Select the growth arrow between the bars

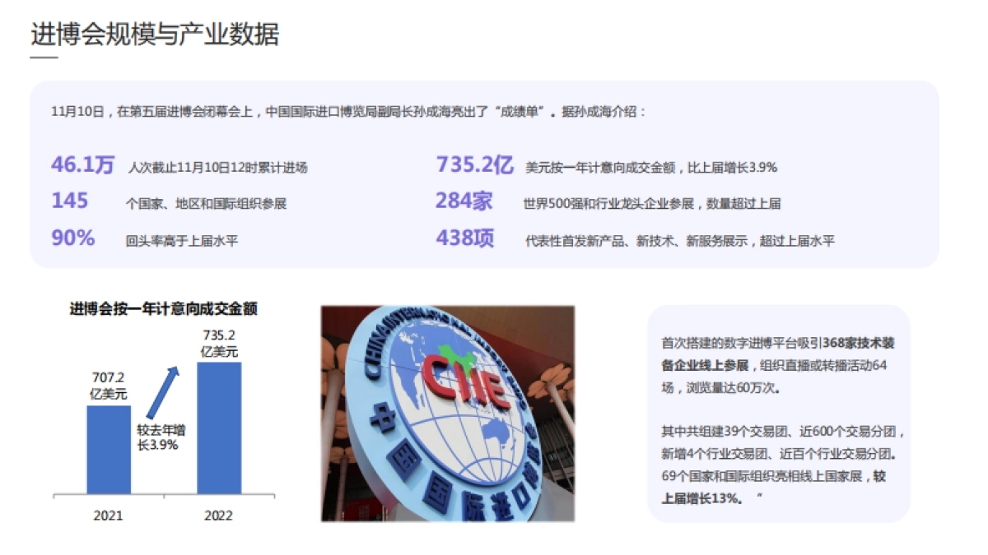coord(161,391)
